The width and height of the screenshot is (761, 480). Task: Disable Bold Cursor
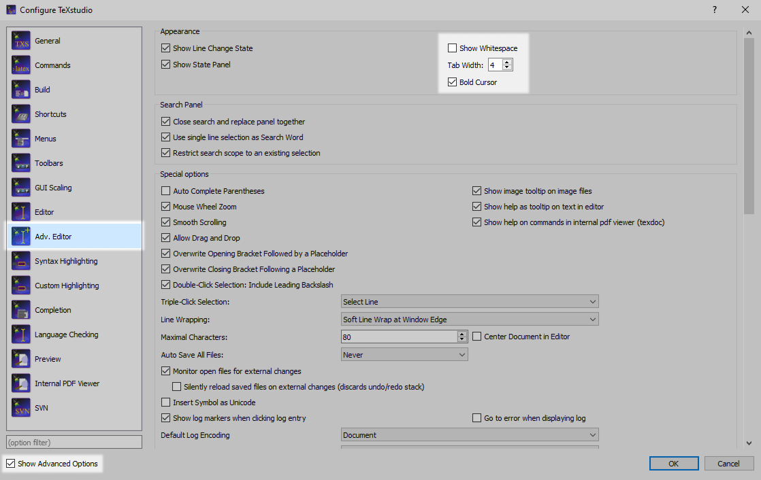452,82
